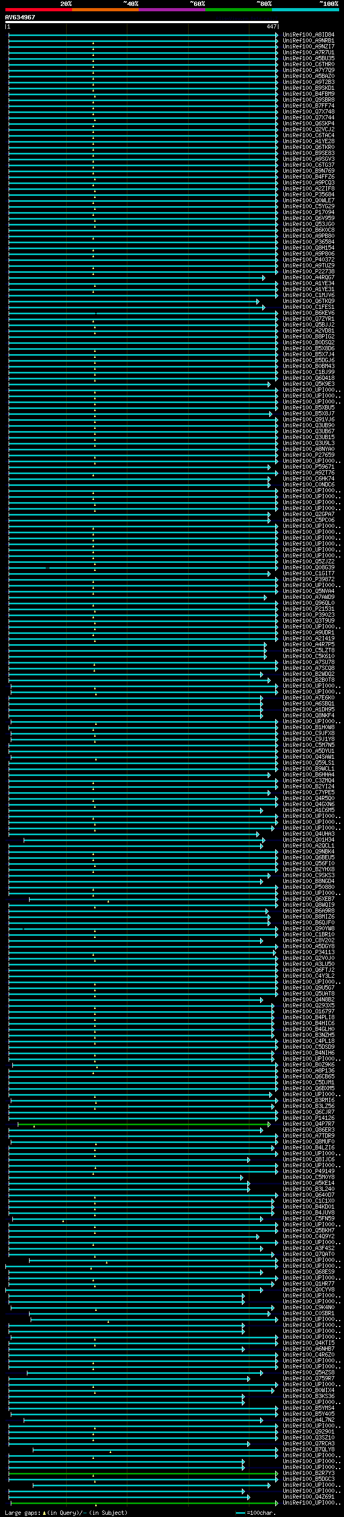
Task: Select the UniRef100_C5M7N5 label
Action: pyautogui.click(x=309, y=744)
